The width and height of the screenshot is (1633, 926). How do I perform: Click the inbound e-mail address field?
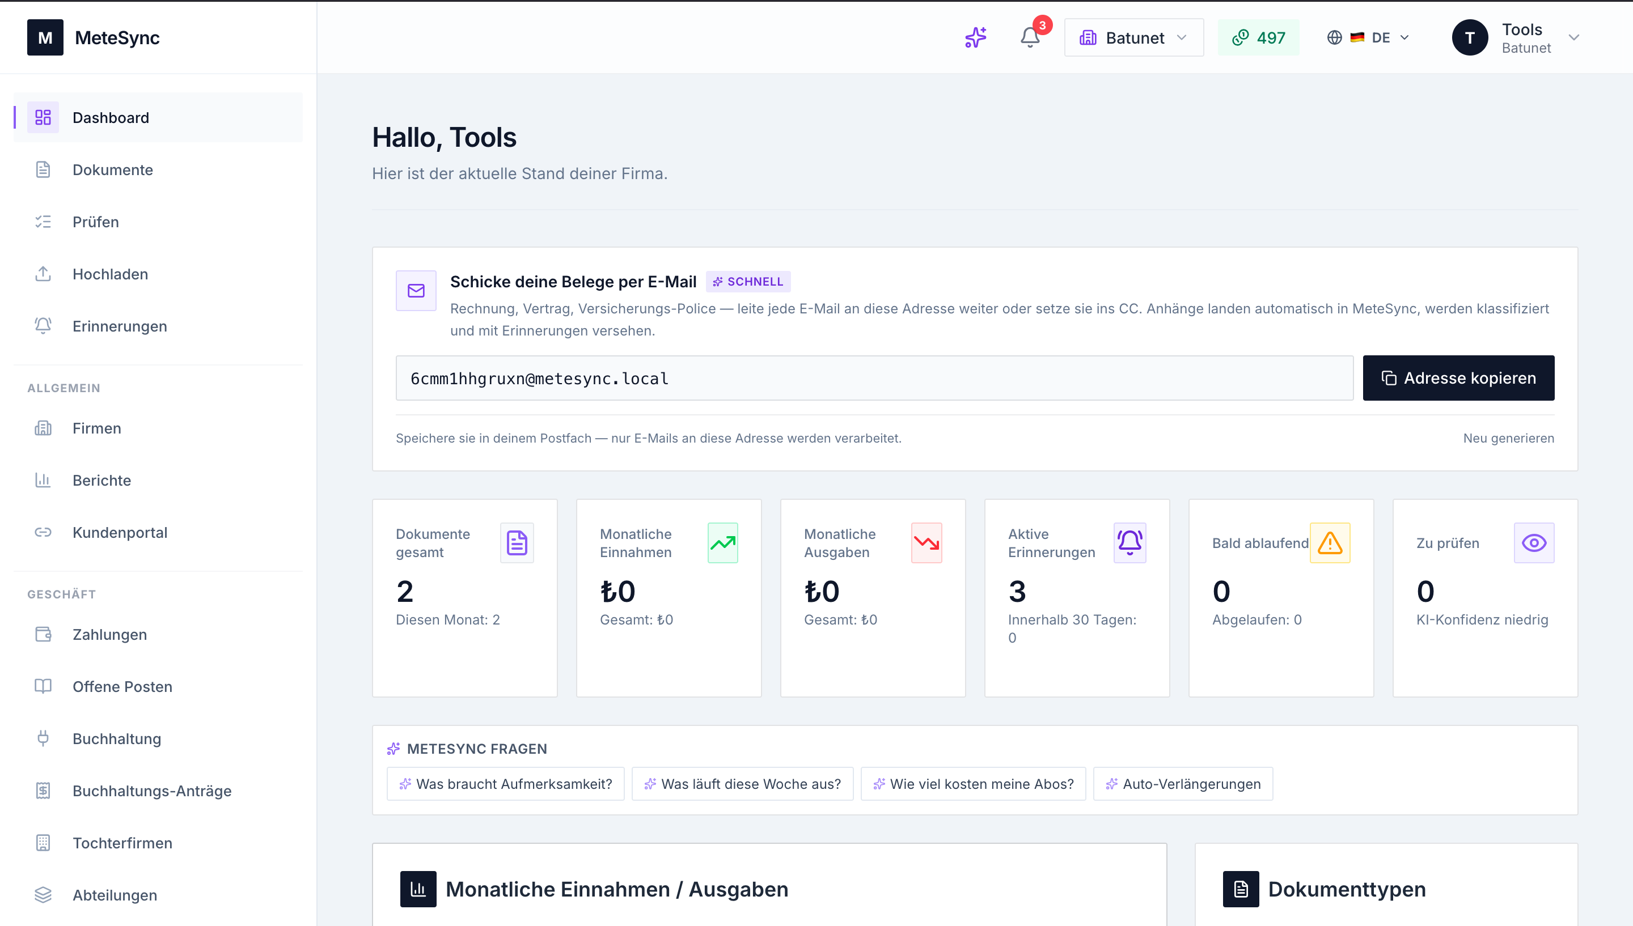click(874, 379)
